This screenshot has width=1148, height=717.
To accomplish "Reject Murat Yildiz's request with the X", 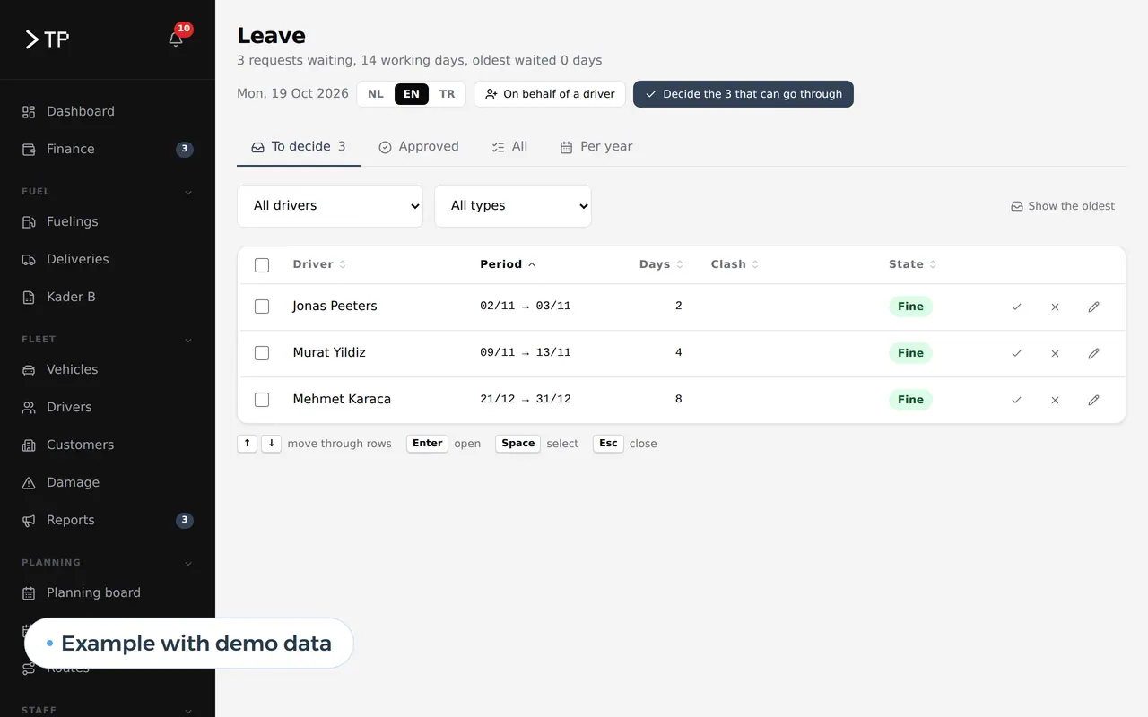I will click(1055, 353).
